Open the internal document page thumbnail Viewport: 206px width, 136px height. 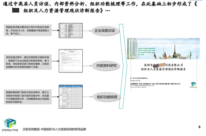[71, 61]
